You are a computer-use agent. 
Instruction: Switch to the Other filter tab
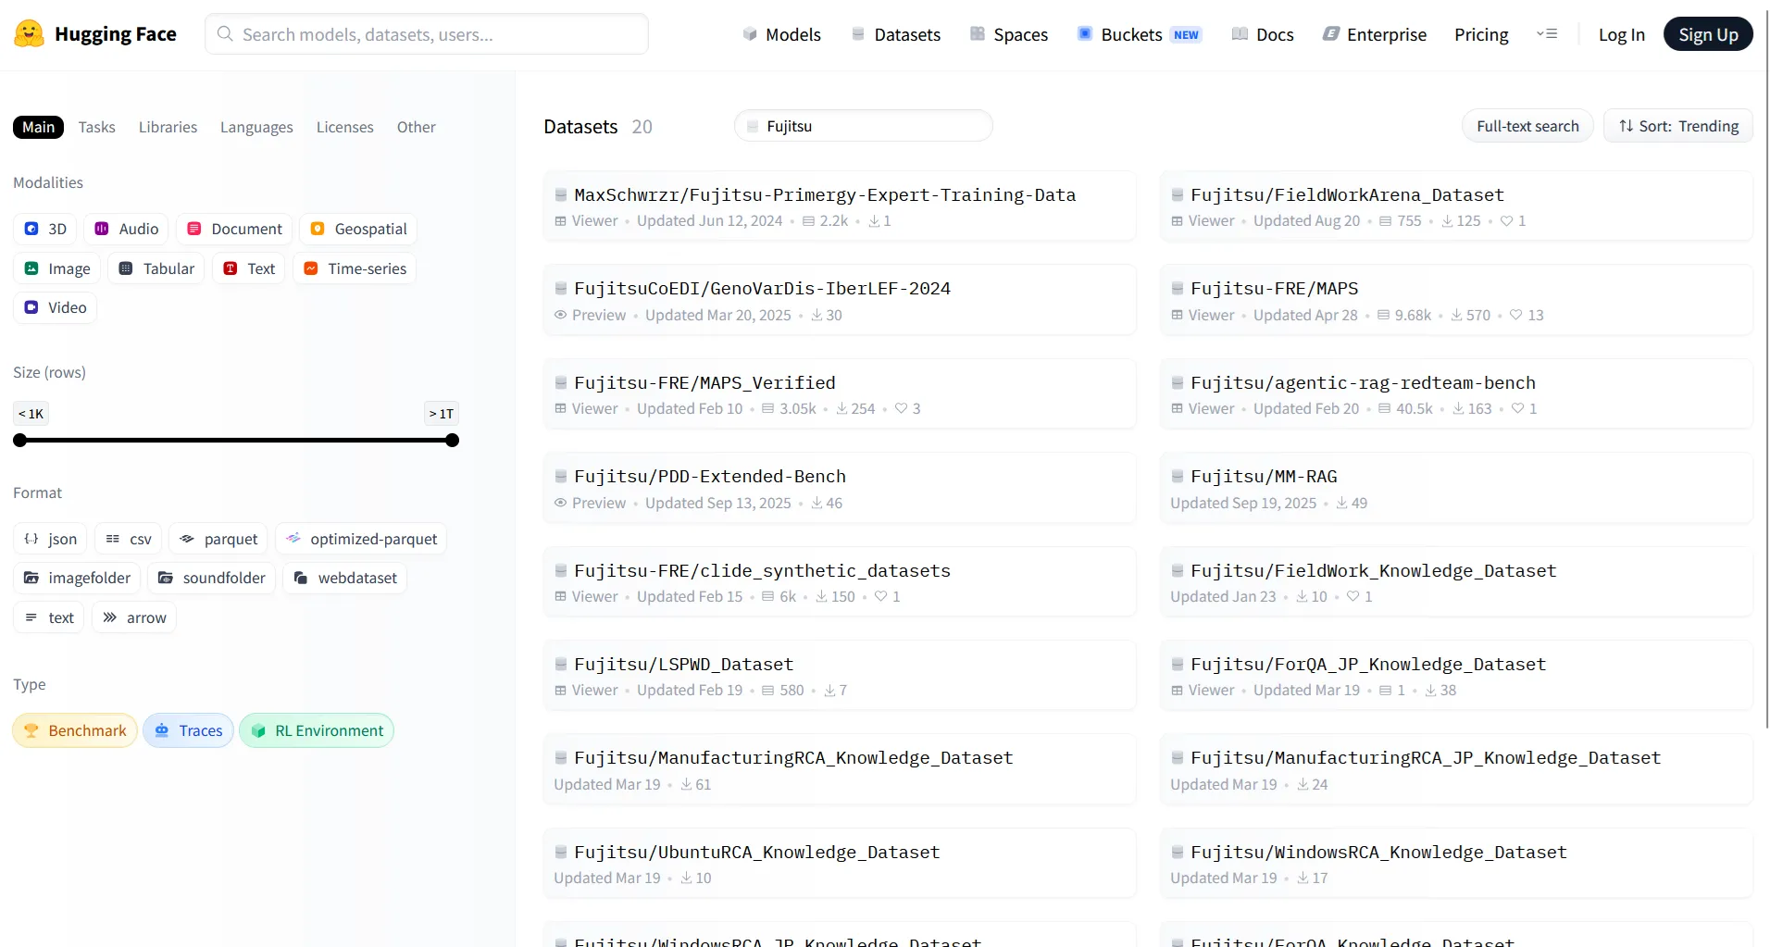[417, 127]
